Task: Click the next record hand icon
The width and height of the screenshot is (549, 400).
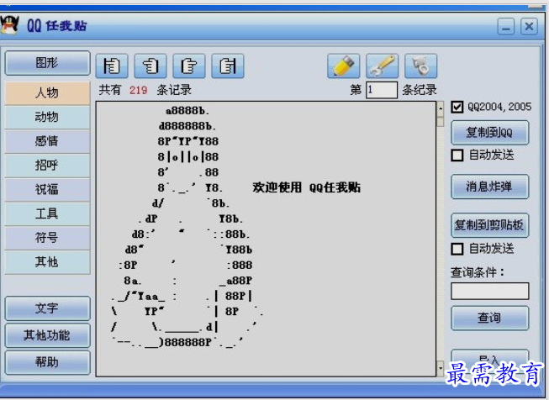Action: point(188,66)
